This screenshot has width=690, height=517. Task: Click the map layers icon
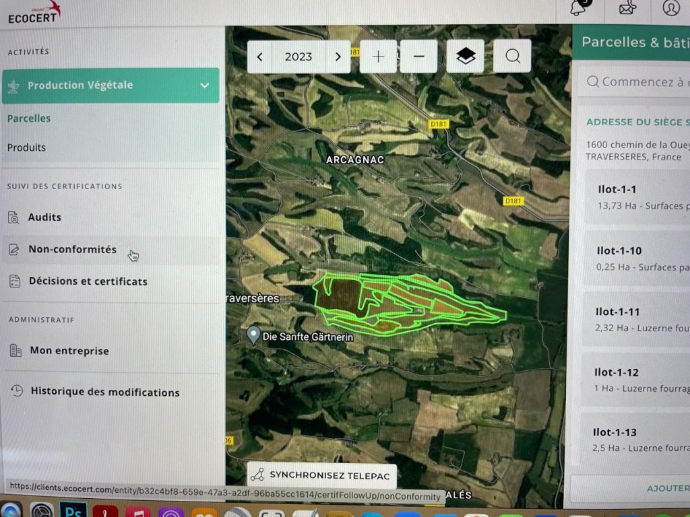point(466,57)
